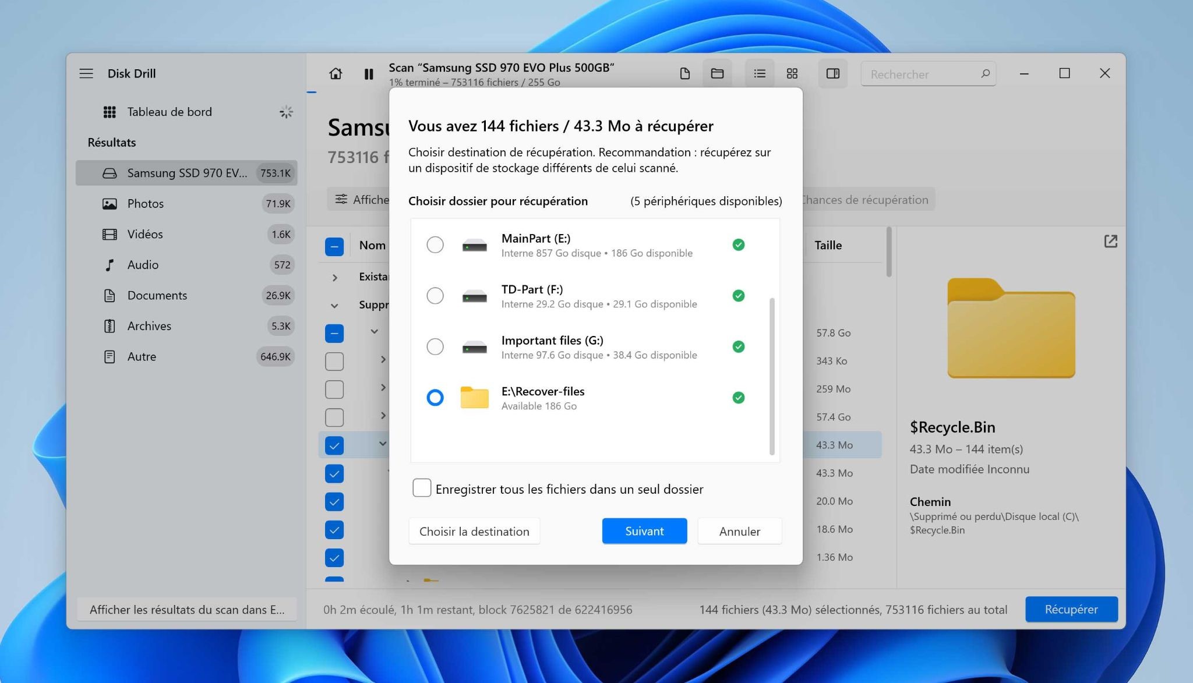
Task: Select E:\Recover-files as destination
Action: 434,397
